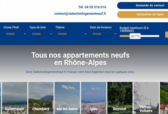This screenshot has height=114, width=168.
Task: Call the phone number 04 50 016 016
Action: pos(92,7)
